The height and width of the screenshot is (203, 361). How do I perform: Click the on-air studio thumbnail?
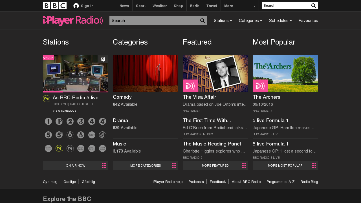coord(76,74)
